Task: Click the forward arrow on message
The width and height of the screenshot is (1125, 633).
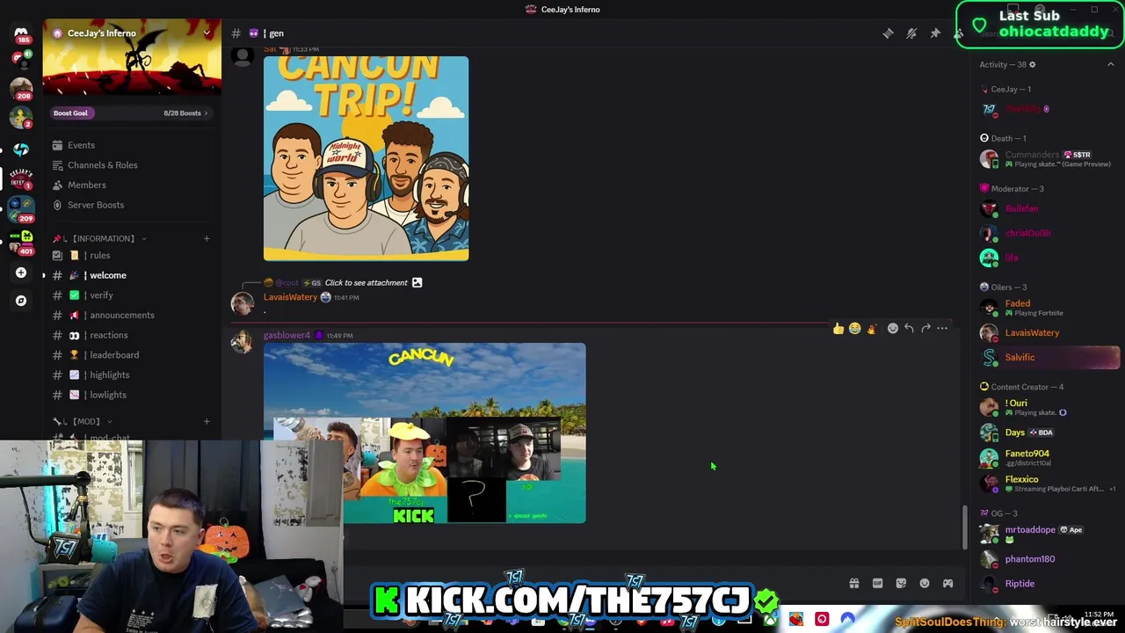Action: click(925, 329)
